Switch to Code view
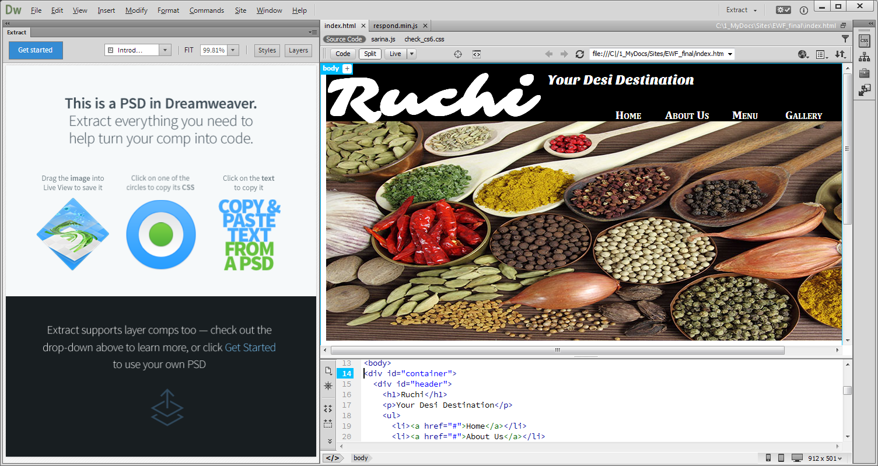The width and height of the screenshot is (878, 466). [343, 54]
